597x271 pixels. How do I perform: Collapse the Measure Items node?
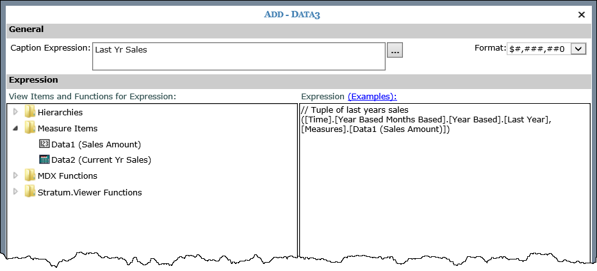tap(16, 128)
